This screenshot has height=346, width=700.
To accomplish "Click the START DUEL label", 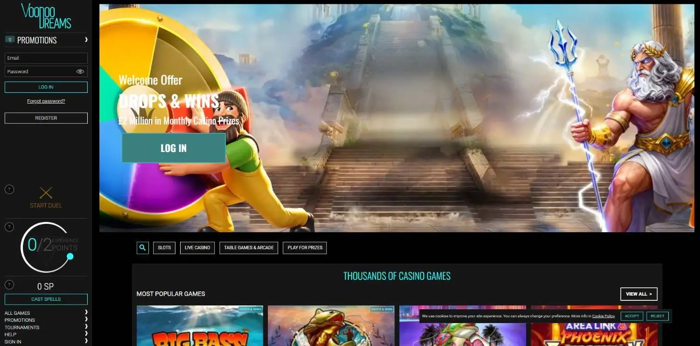I will (x=46, y=206).
